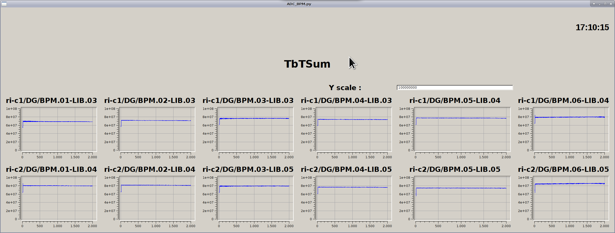Image resolution: width=615 pixels, height=233 pixels.
Task: Click the 17:10:15 clock display
Action: [x=592, y=27]
